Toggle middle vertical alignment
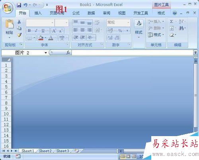 (82, 22)
